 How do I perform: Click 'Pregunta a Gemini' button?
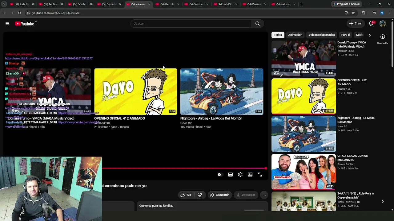(x=346, y=4)
